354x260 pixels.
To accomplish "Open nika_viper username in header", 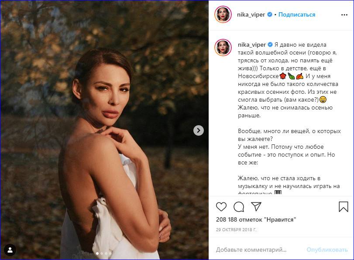I will 252,15.
